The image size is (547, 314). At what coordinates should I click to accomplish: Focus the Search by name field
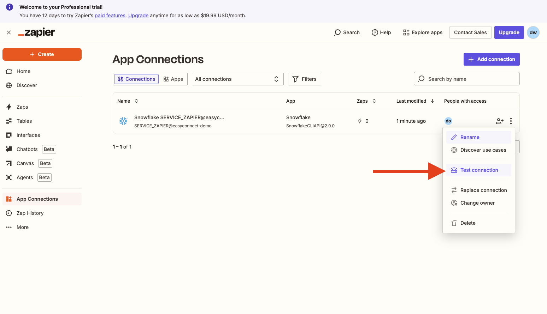pyautogui.click(x=466, y=79)
